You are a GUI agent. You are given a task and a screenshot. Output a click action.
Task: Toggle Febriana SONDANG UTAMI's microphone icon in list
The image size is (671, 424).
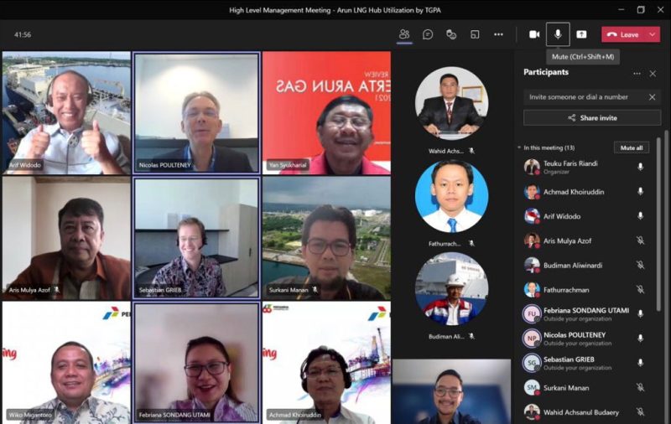pyautogui.click(x=640, y=313)
